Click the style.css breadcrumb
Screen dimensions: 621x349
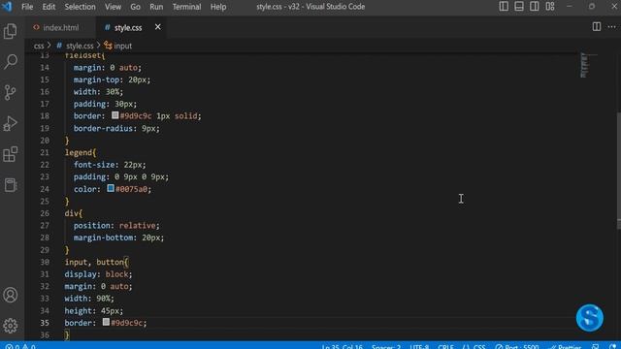76,46
